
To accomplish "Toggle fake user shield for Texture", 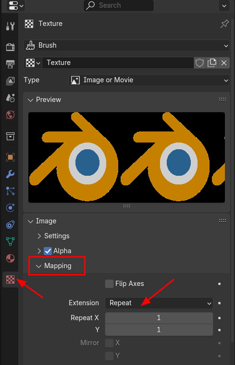I will click(199, 63).
